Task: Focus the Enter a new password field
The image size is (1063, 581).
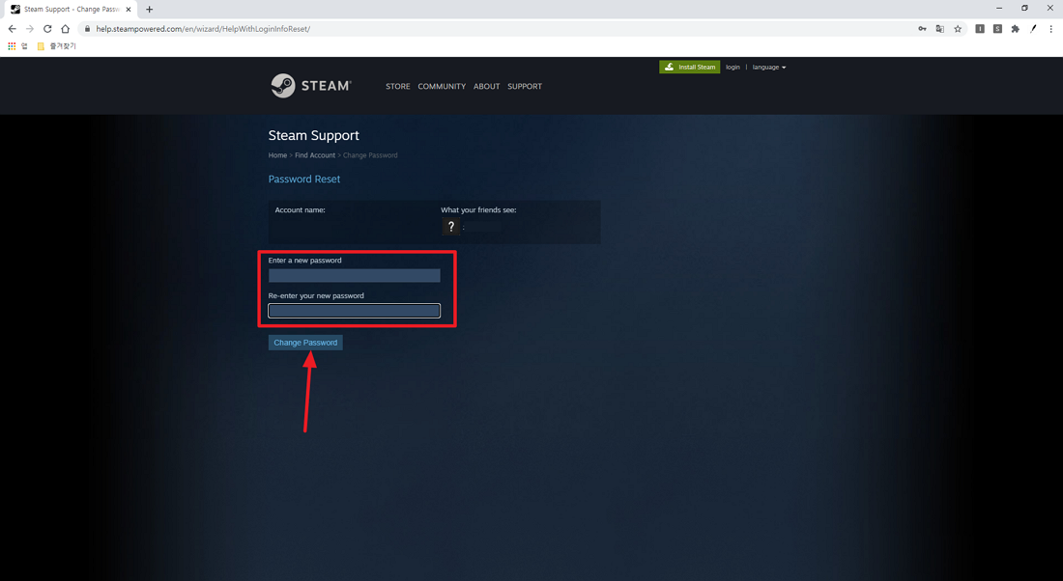Action: click(354, 275)
